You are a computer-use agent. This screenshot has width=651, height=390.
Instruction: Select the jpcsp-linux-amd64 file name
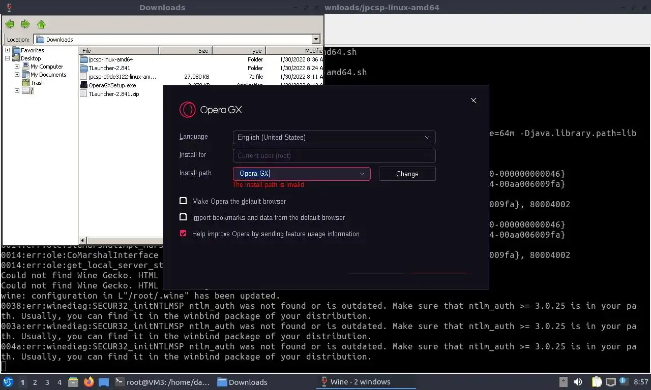pyautogui.click(x=110, y=59)
